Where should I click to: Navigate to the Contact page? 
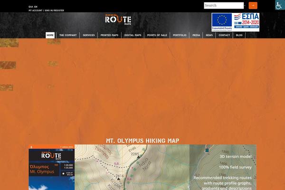(x=224, y=35)
